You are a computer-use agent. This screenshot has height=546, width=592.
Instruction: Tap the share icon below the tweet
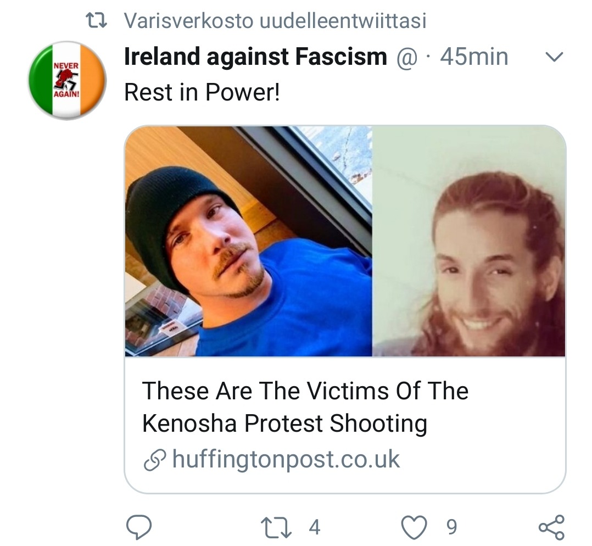(551, 527)
